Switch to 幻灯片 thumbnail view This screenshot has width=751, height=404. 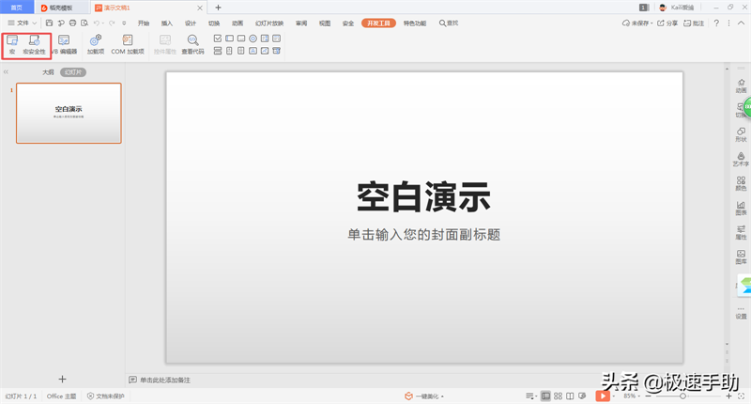click(72, 71)
